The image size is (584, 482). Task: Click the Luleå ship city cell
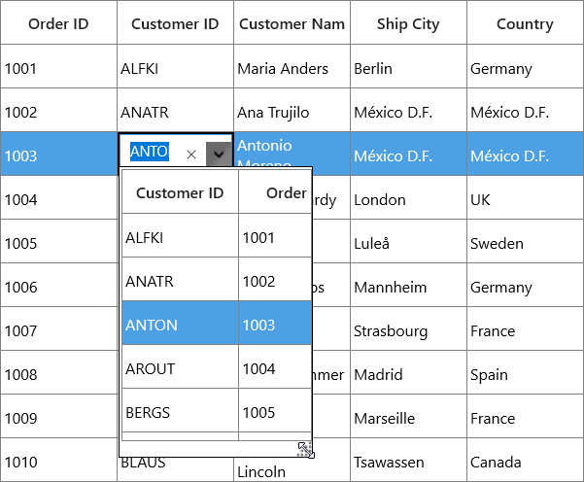coord(408,243)
